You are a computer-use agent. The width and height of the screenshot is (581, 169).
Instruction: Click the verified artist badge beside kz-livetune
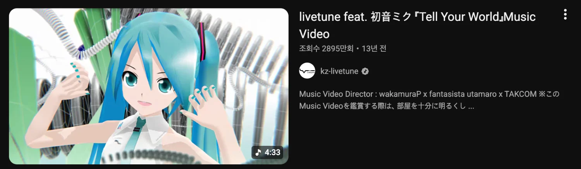point(365,71)
